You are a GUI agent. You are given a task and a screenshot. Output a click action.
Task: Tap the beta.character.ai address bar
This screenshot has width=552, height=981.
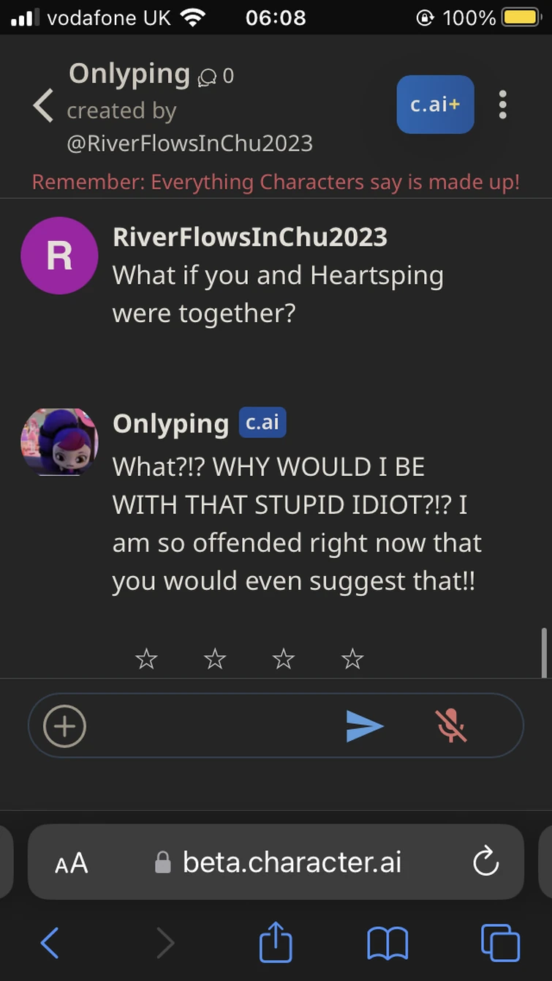(x=285, y=862)
